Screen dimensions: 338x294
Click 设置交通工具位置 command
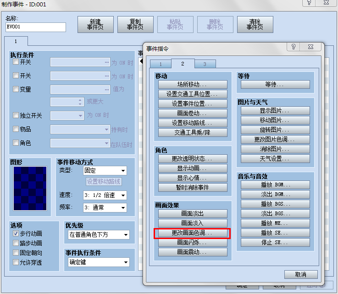[x=193, y=94]
